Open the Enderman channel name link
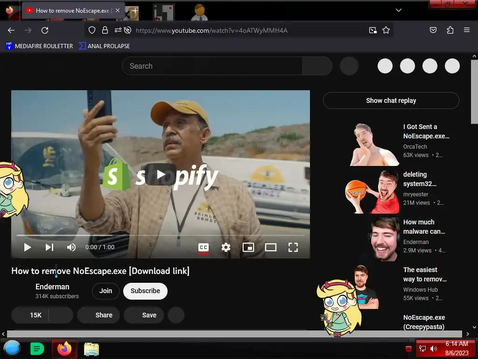The image size is (478, 359). tap(52, 287)
